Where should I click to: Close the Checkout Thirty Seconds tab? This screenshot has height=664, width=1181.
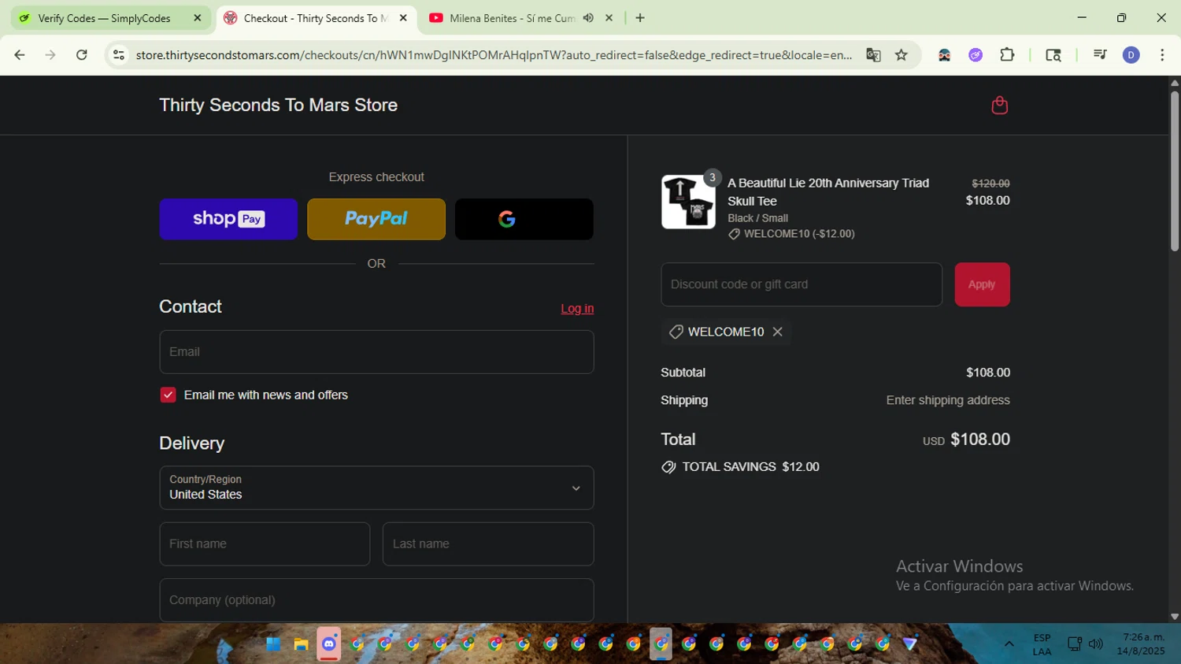[x=403, y=18]
